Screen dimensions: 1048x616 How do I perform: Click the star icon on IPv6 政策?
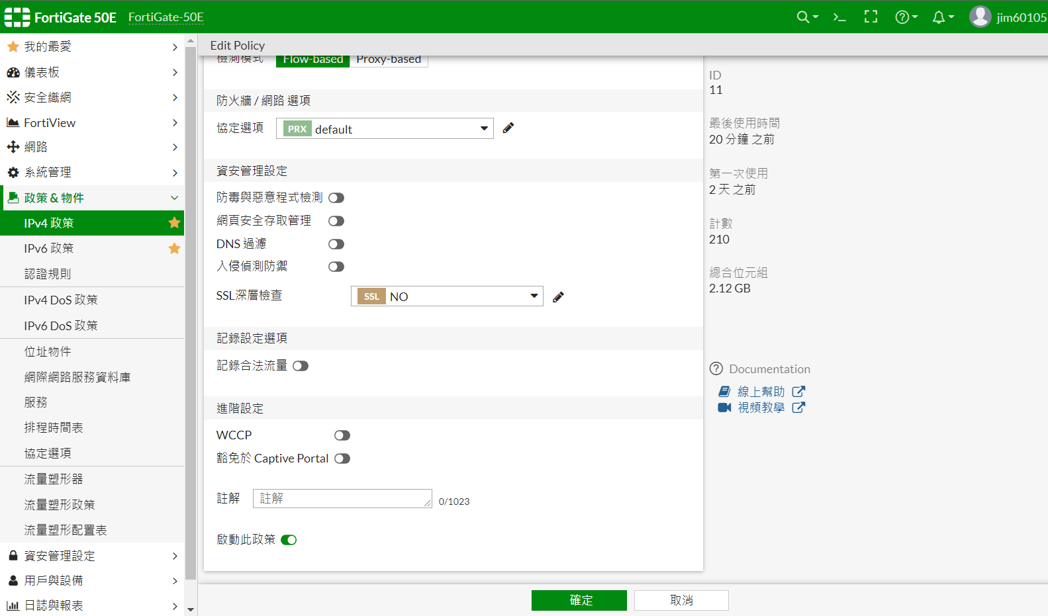[174, 249]
